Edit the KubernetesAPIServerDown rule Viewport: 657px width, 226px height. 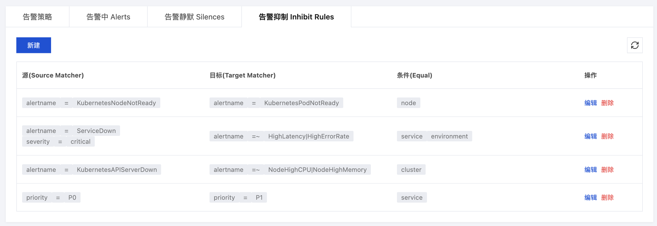coord(590,169)
